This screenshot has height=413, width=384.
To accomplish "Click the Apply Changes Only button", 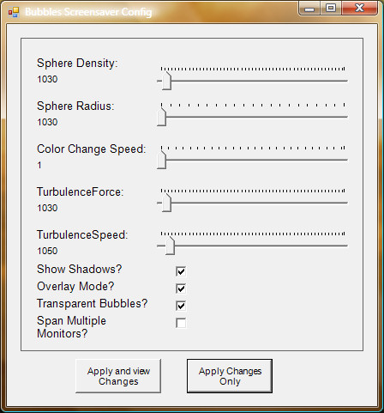I will click(x=230, y=376).
